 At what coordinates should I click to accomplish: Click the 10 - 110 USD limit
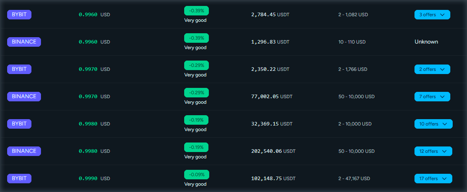tap(352, 42)
